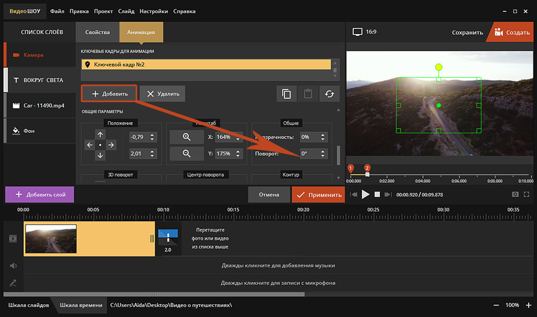Click the animation parameters vertical scrollbar
The image size is (537, 317).
pyautogui.click(x=338, y=155)
